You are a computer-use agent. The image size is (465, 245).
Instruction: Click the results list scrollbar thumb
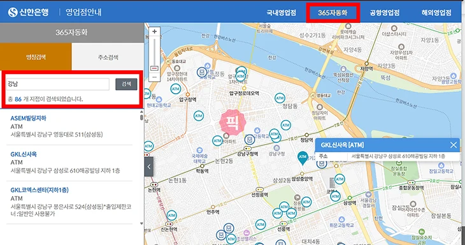pos(141,117)
